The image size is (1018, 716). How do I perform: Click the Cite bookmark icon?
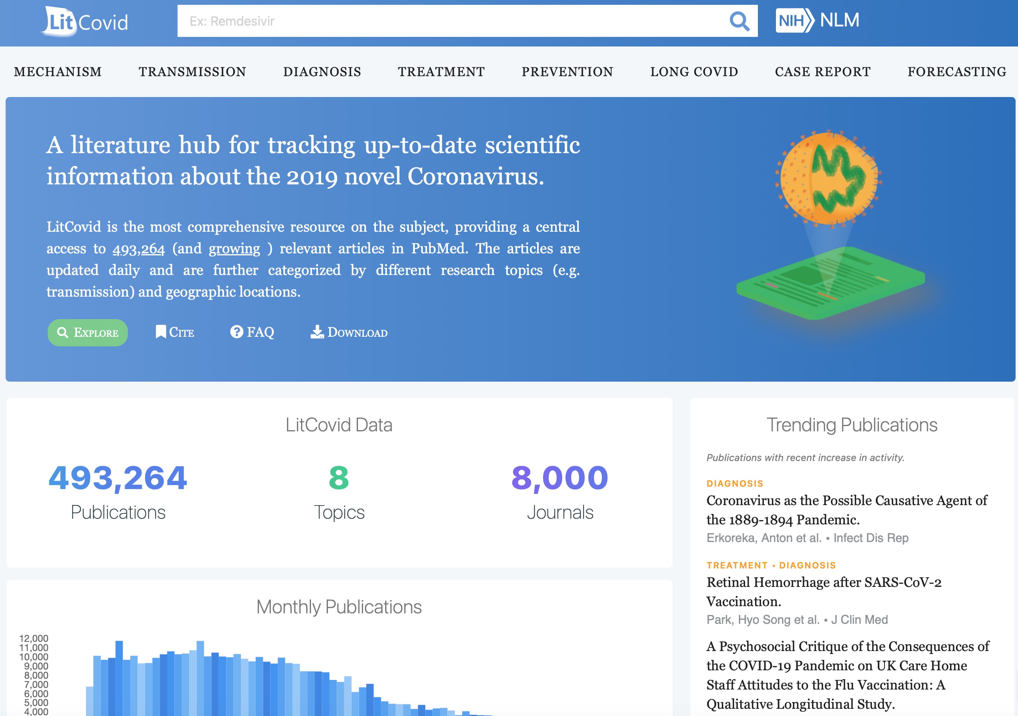click(x=160, y=332)
